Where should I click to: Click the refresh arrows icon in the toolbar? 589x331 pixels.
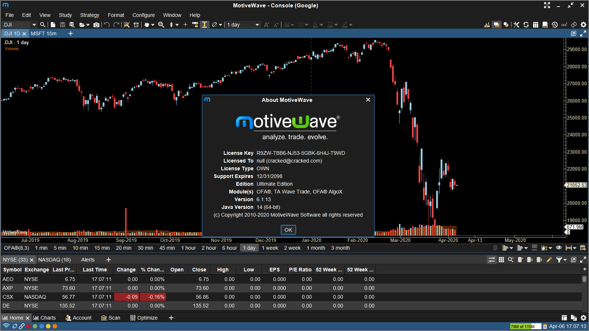tap(526, 25)
